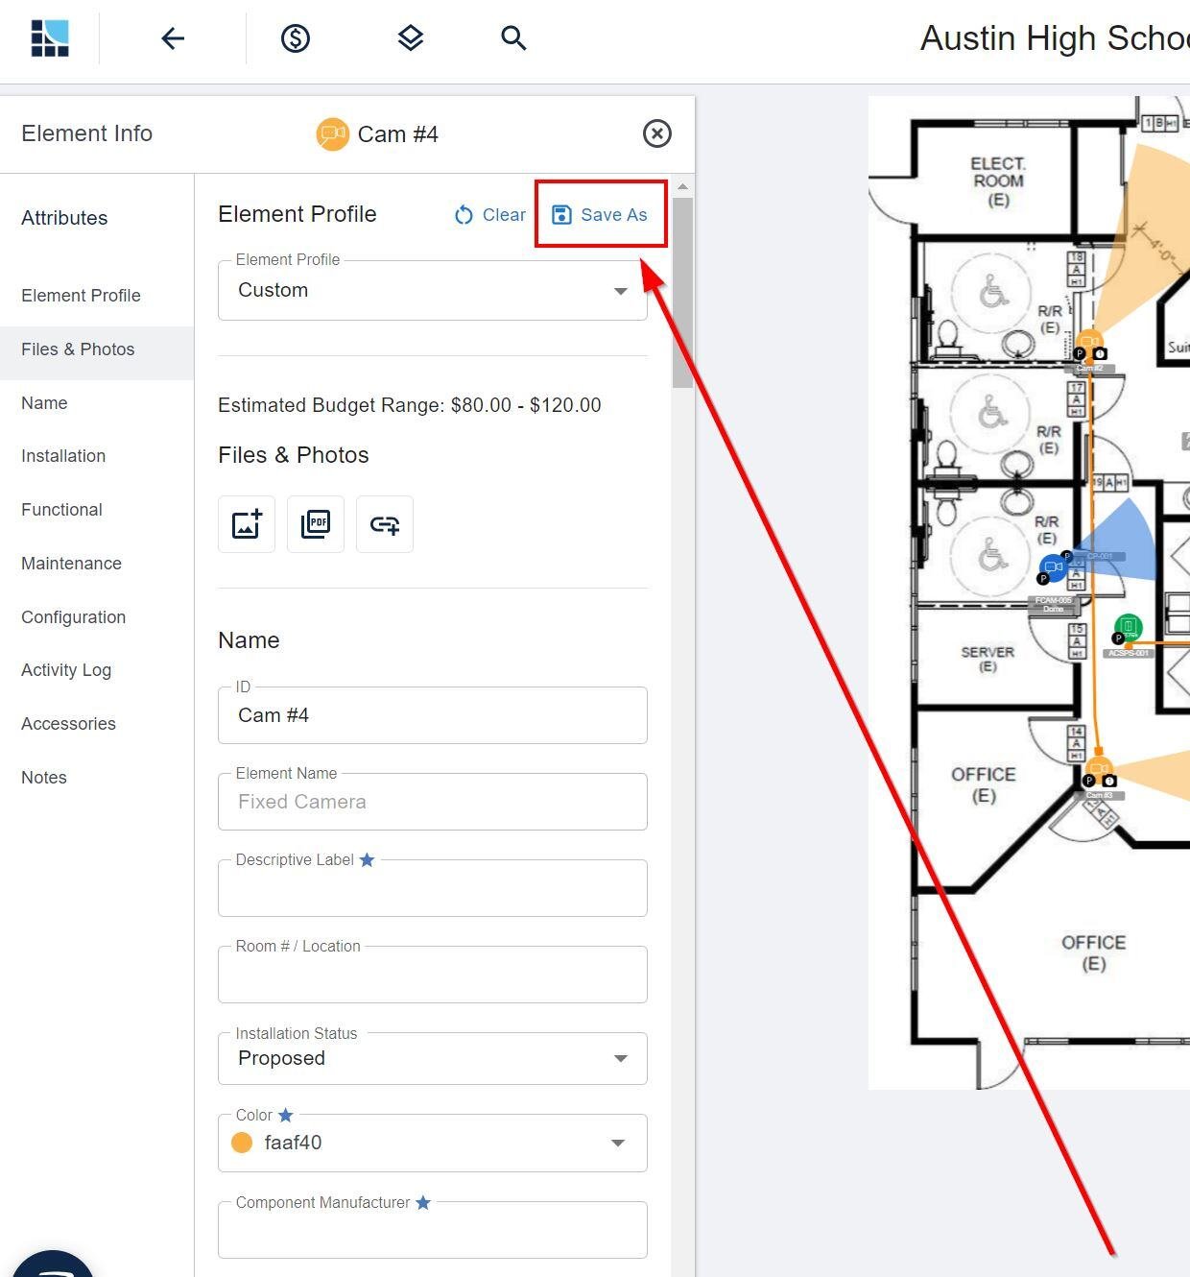Click the highlighted Save As button

(601, 214)
